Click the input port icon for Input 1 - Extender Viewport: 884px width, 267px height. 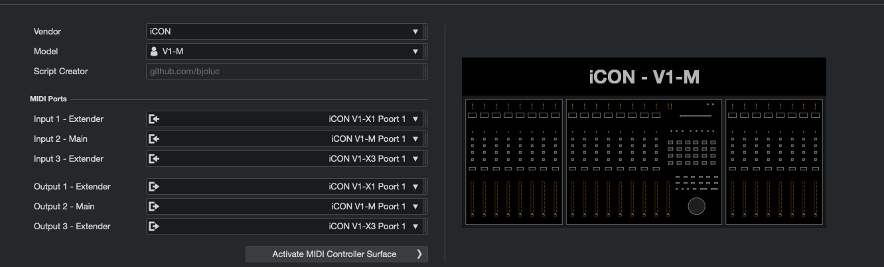point(154,119)
